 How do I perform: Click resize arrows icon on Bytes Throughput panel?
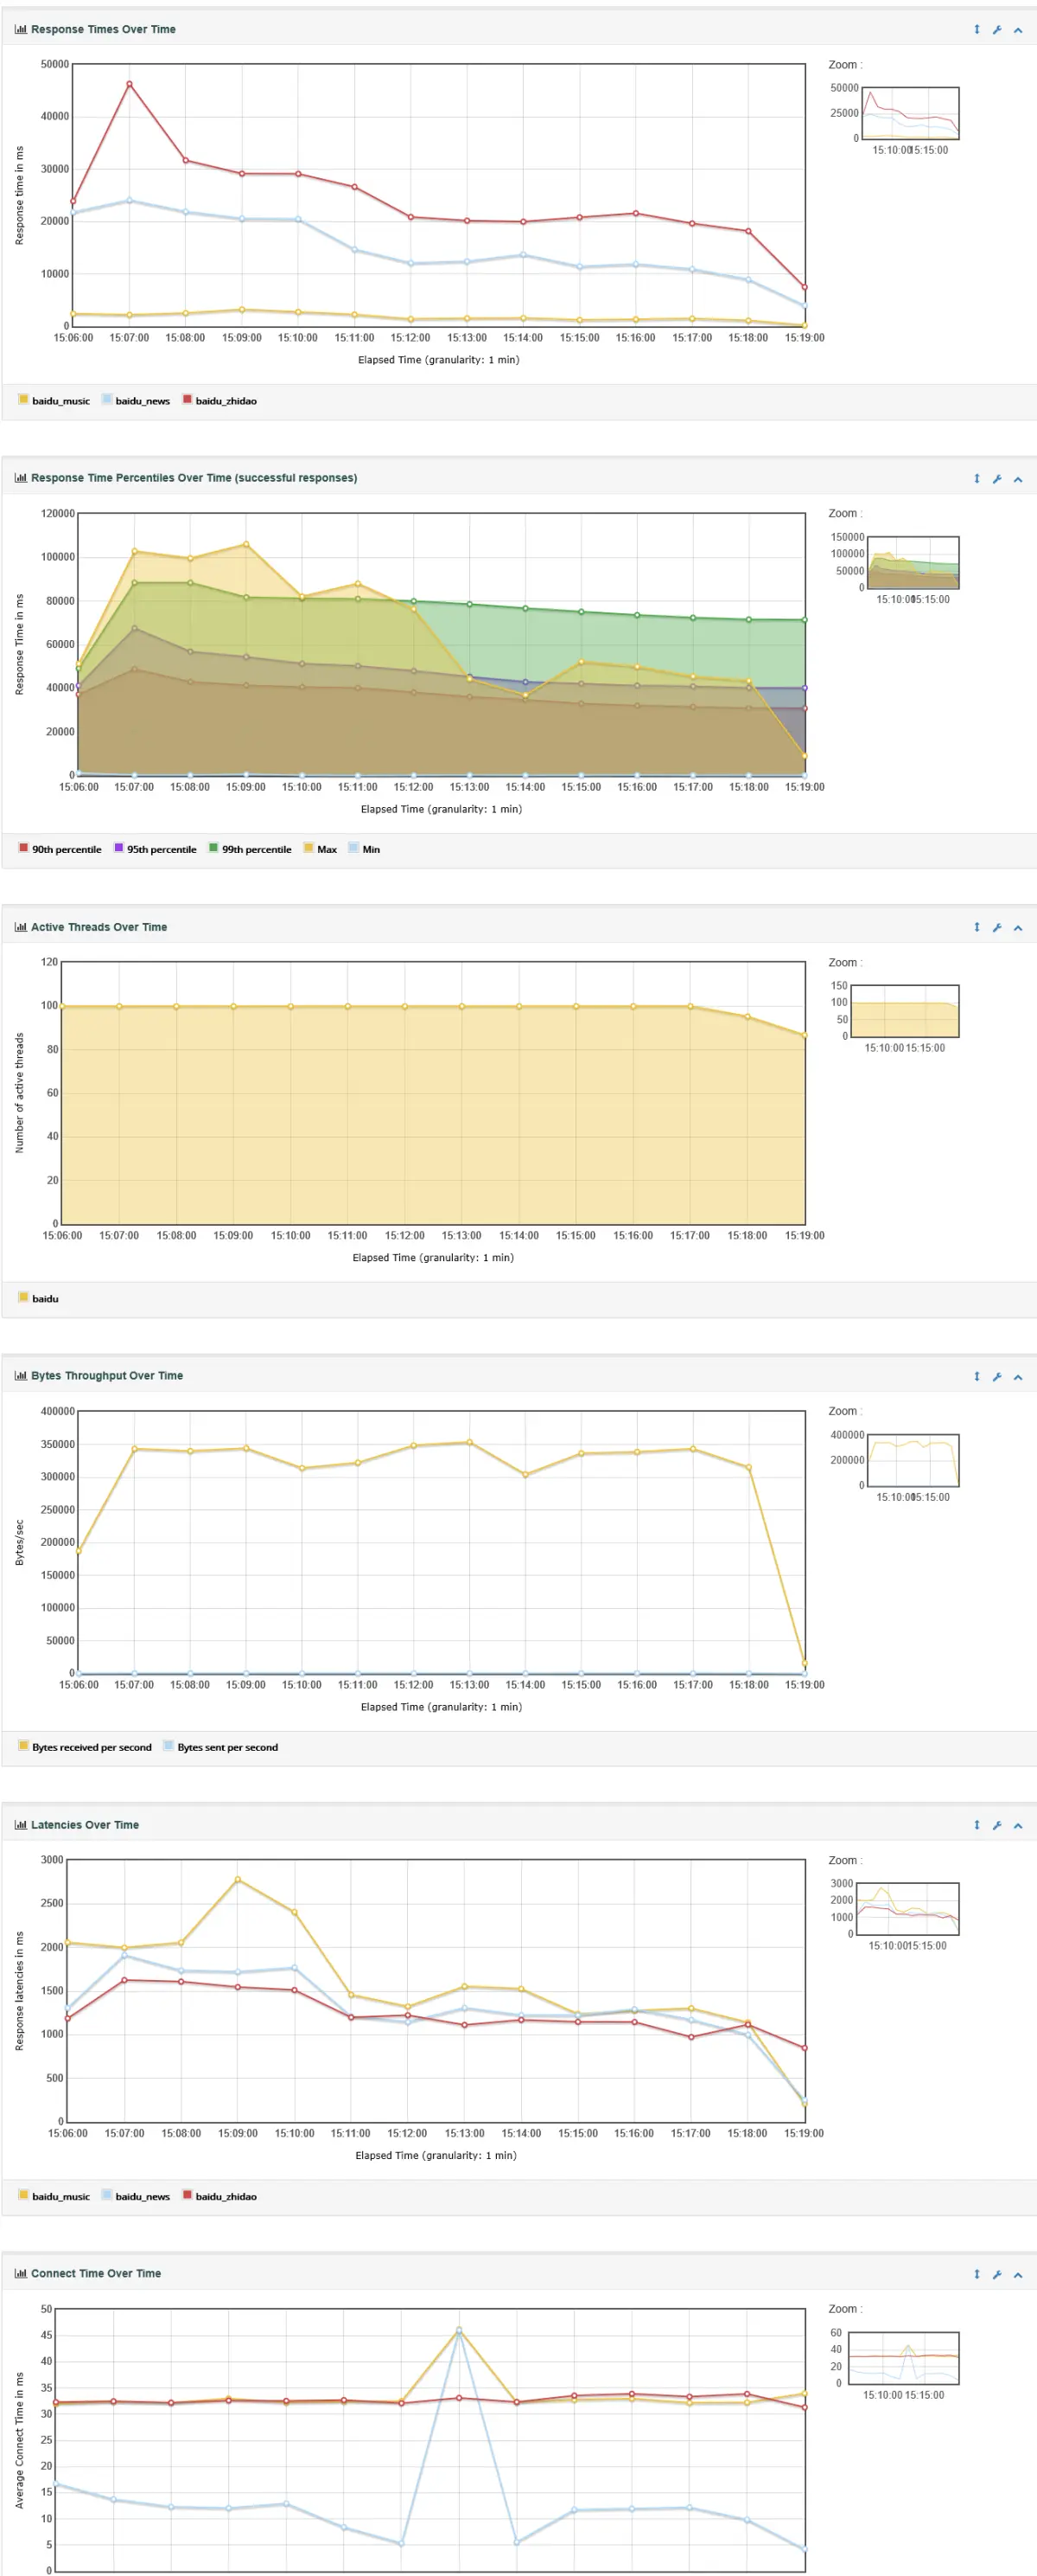point(977,1377)
